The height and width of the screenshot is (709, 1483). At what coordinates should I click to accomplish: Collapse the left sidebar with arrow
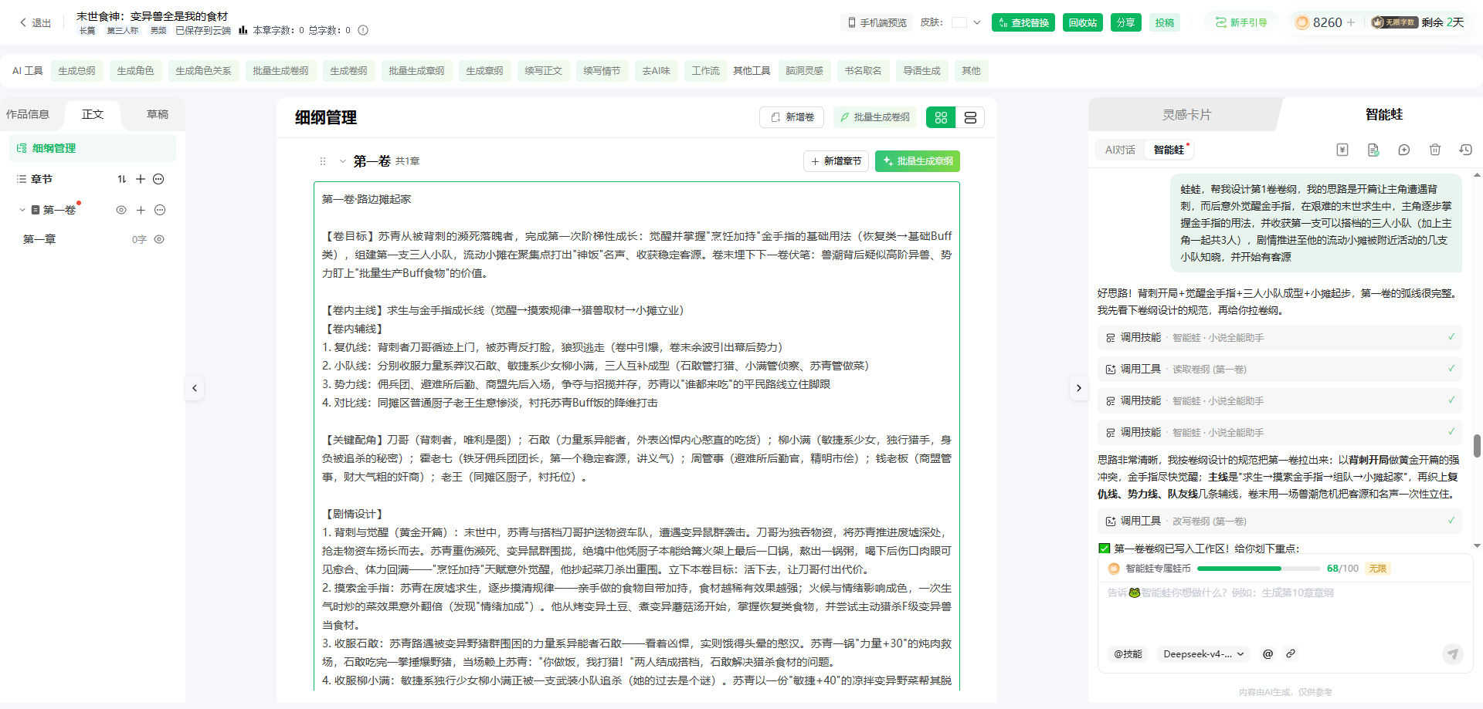195,388
